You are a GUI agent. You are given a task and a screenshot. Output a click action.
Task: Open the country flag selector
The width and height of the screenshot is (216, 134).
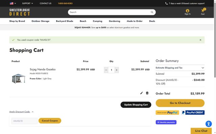[13, 3]
